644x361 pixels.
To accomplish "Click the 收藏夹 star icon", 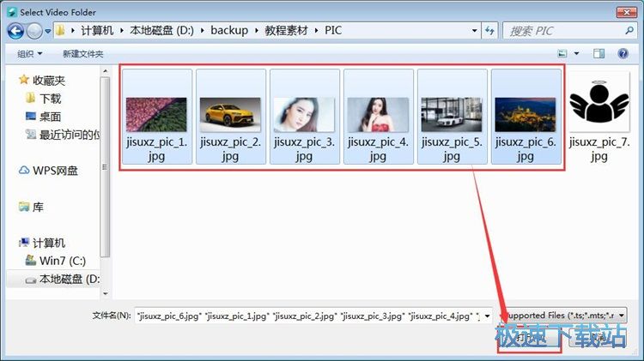I will [24, 80].
